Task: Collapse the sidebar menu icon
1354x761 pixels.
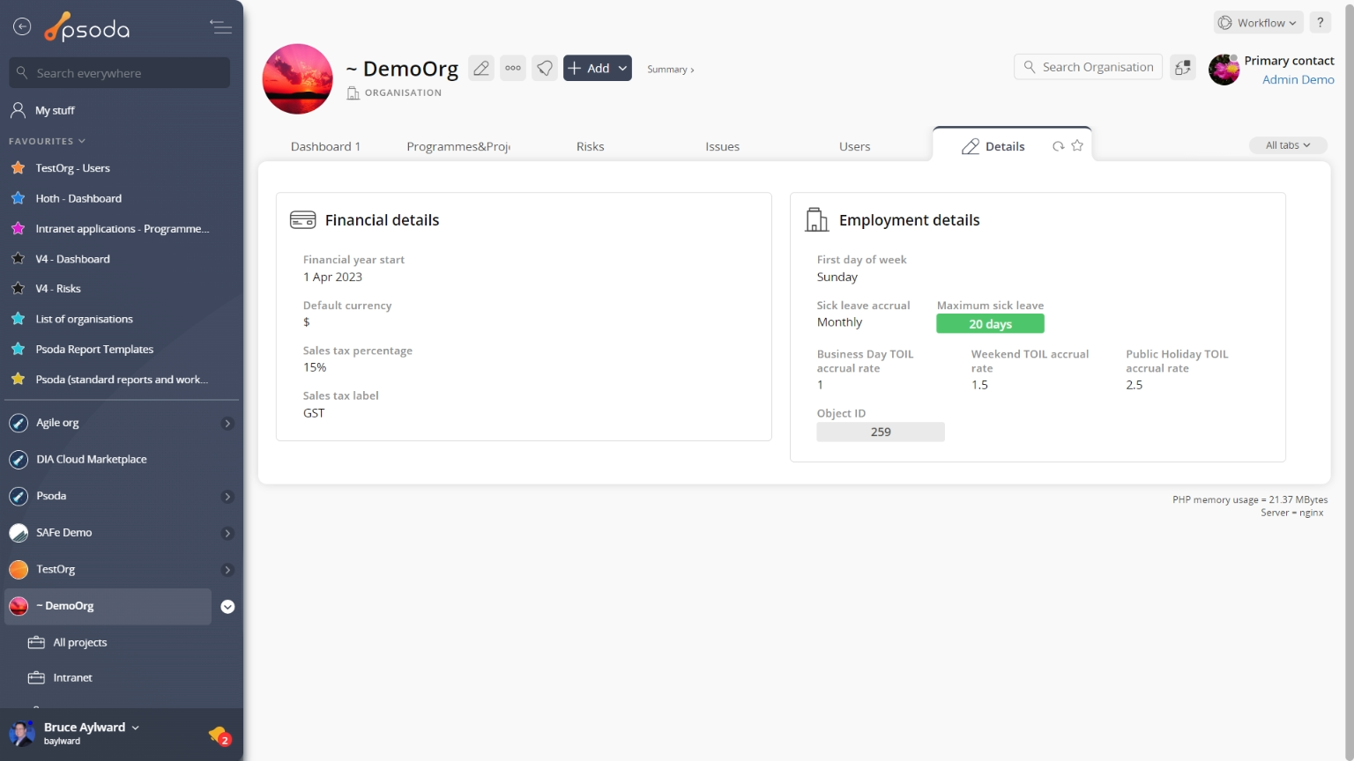Action: (220, 27)
